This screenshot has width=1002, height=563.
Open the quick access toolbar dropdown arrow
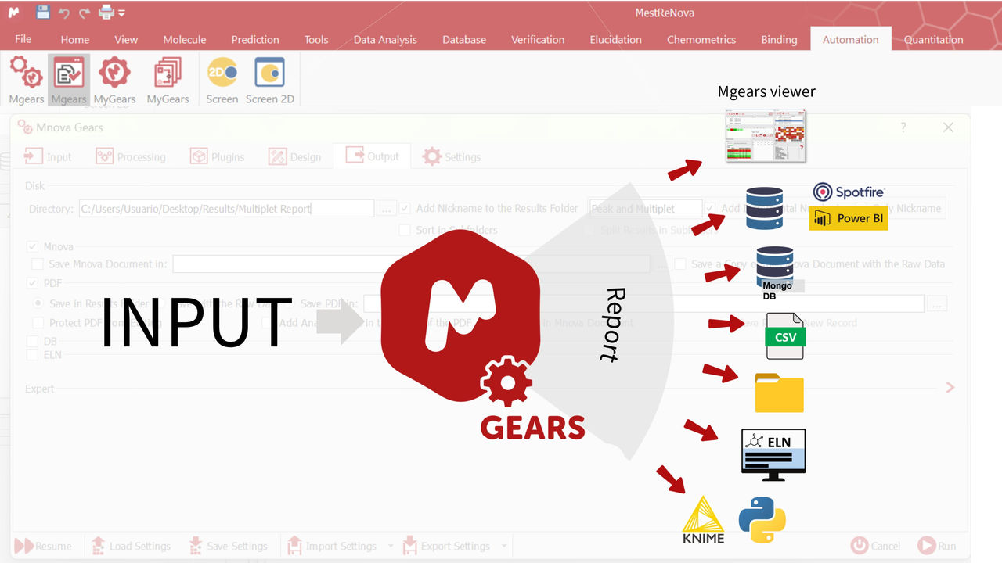[x=122, y=13]
